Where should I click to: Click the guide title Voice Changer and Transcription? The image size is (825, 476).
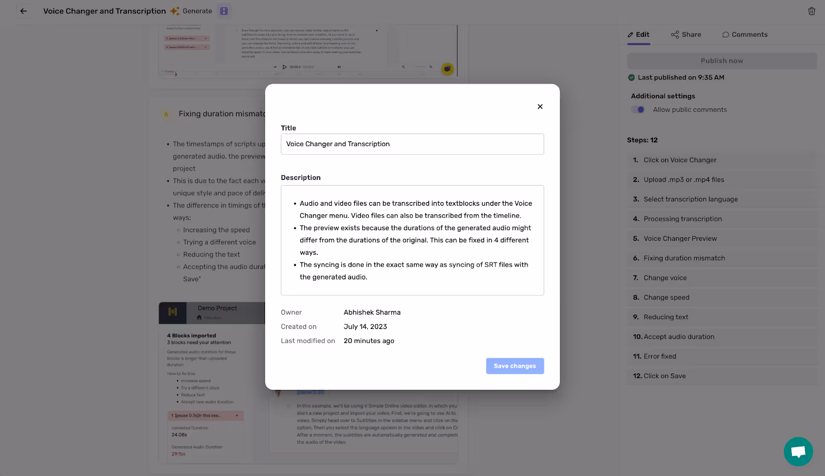tap(105, 11)
